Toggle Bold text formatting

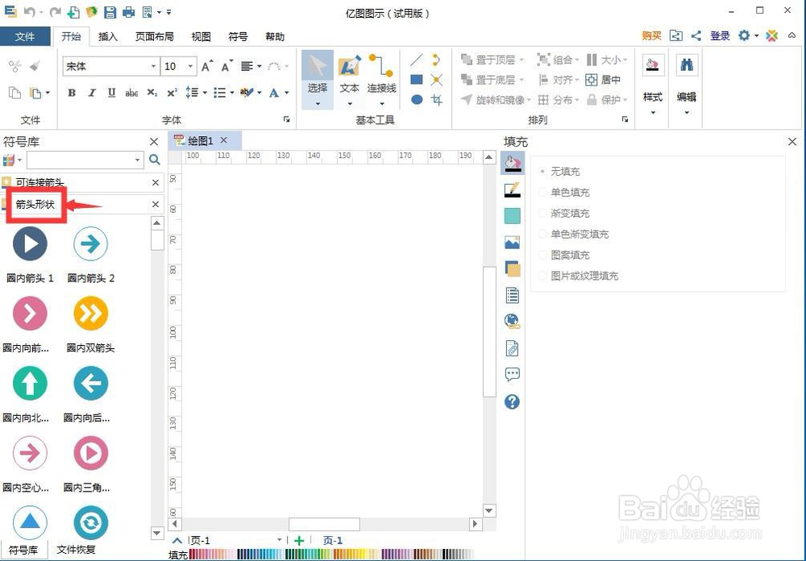[72, 93]
